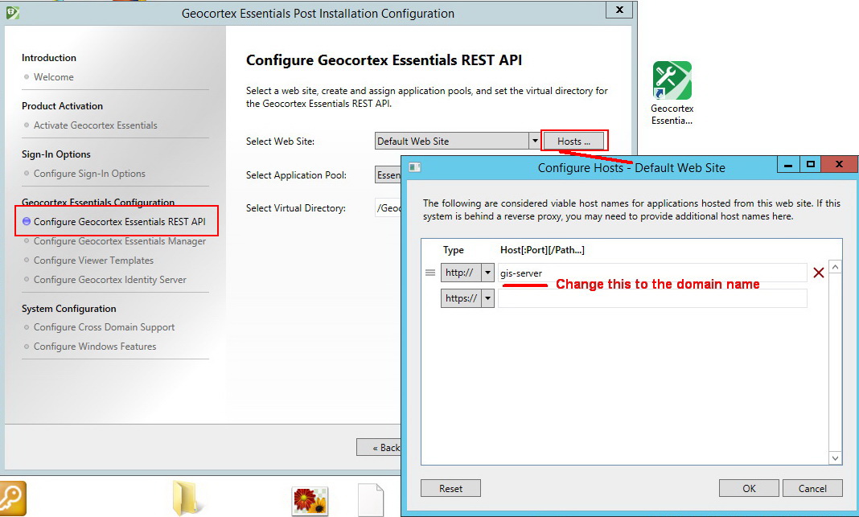Select Configure Geocortex Essentials REST API step
Screen dimensions: 859x517
coord(119,222)
